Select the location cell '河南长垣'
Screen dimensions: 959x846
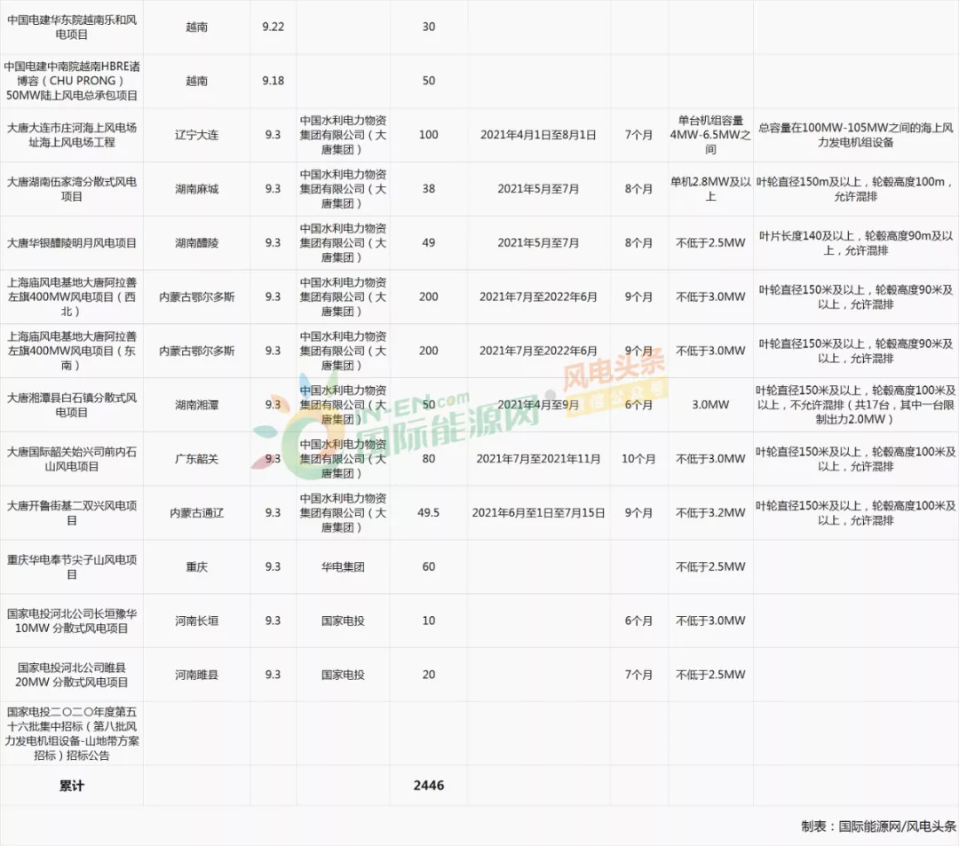196,621
